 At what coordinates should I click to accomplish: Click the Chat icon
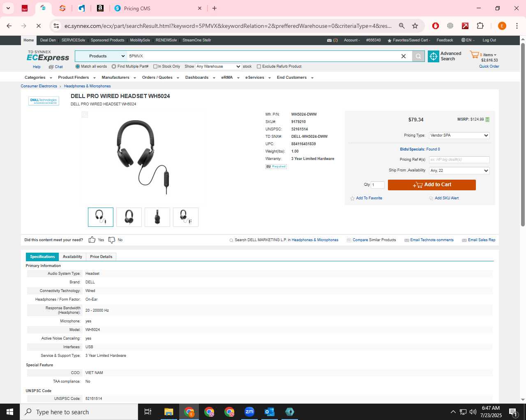click(51, 67)
